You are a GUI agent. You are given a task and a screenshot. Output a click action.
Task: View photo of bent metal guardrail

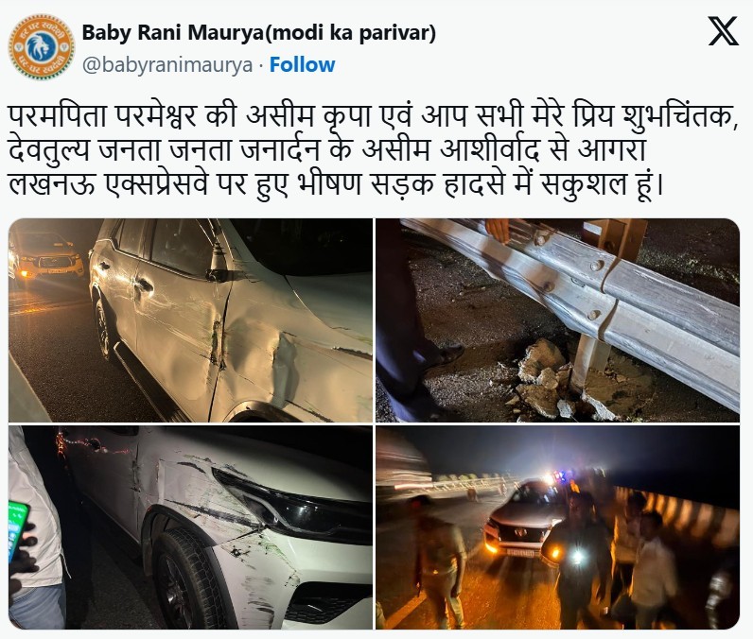coord(557,320)
